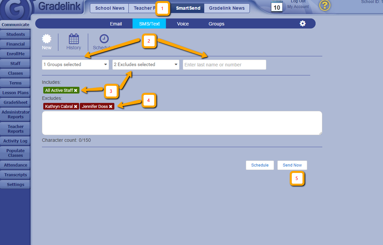
Task: Open the School News tab
Action: tap(110, 8)
